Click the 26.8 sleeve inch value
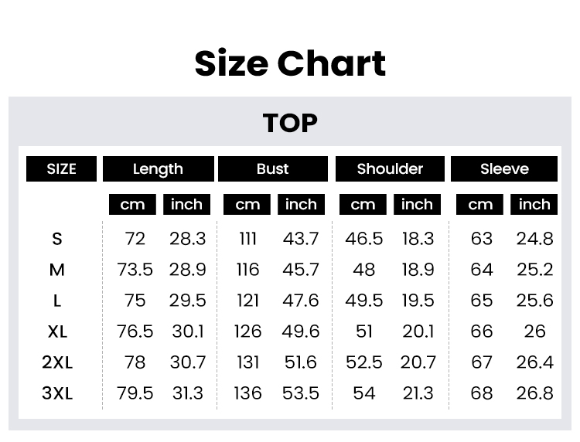This screenshot has height=442, width=580. click(x=535, y=393)
